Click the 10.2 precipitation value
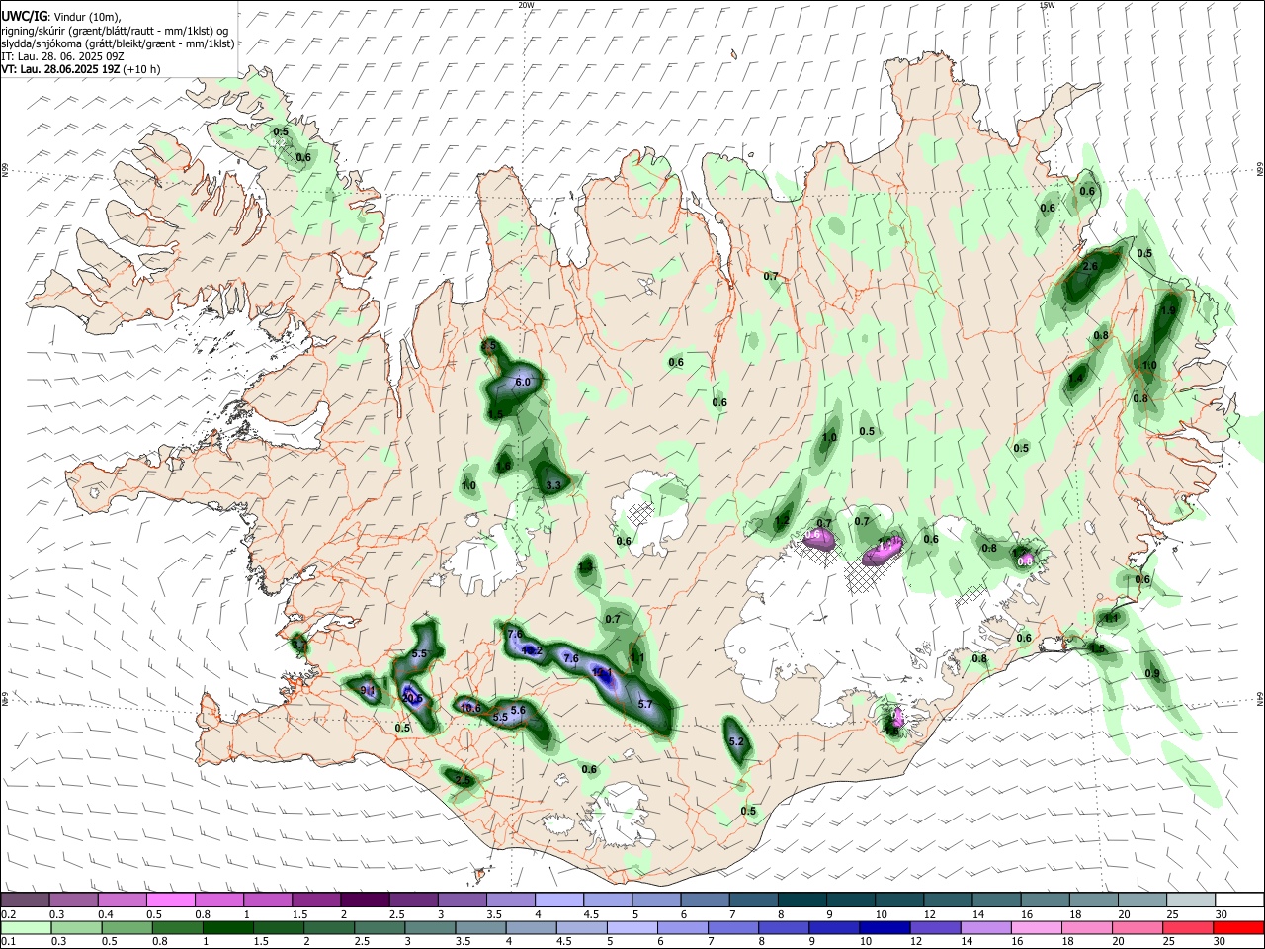Screen dimensions: 1265x949 (531, 651)
